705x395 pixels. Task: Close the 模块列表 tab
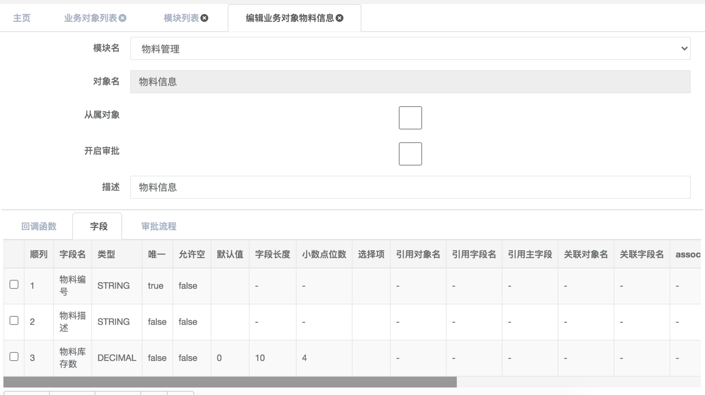[x=205, y=18]
